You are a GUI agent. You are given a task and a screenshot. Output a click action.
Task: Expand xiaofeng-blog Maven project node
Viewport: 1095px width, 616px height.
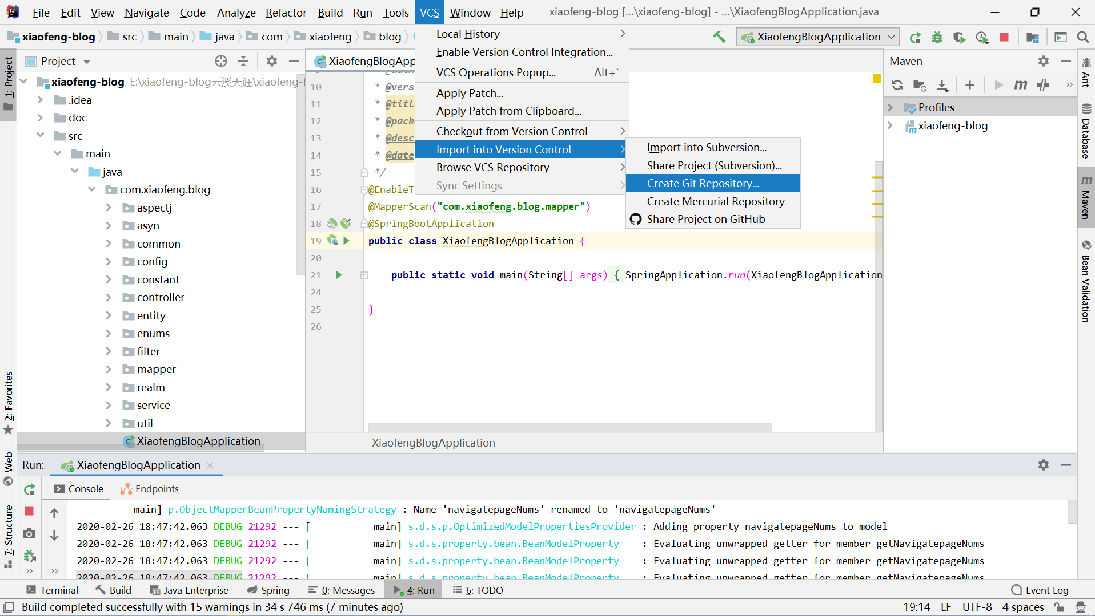point(890,125)
